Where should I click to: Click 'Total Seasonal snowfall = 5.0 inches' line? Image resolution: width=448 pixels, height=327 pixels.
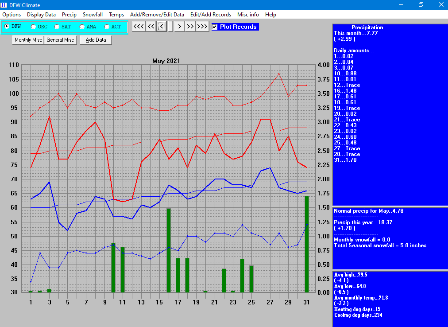pos(380,245)
